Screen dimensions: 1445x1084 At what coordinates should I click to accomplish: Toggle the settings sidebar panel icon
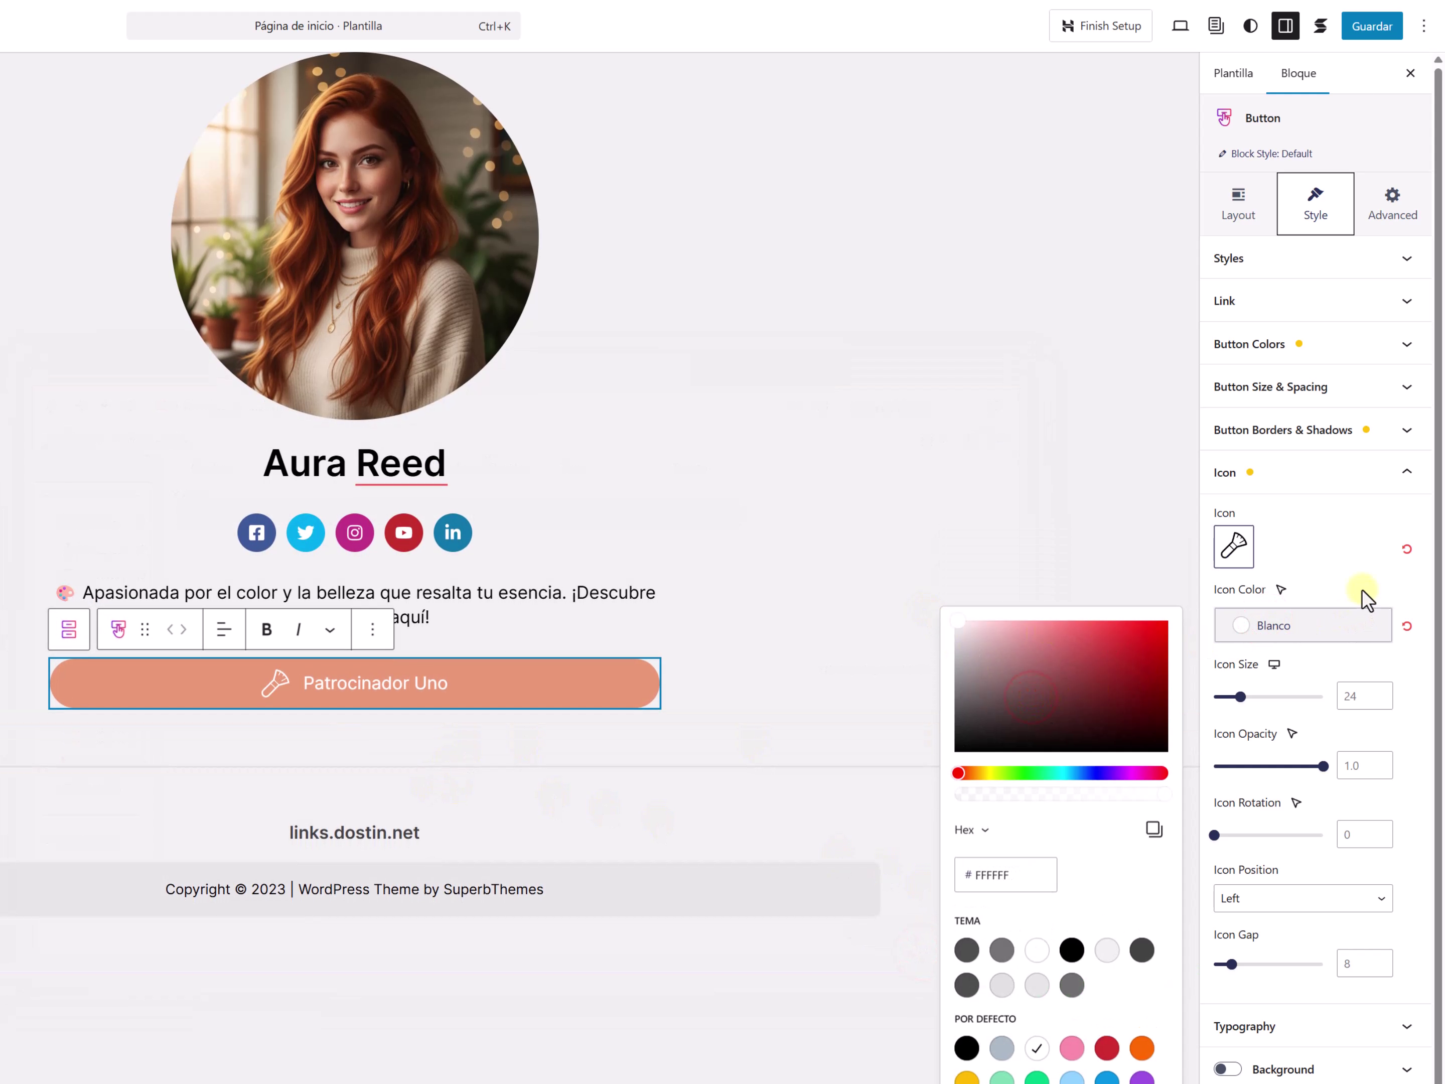[x=1284, y=26]
